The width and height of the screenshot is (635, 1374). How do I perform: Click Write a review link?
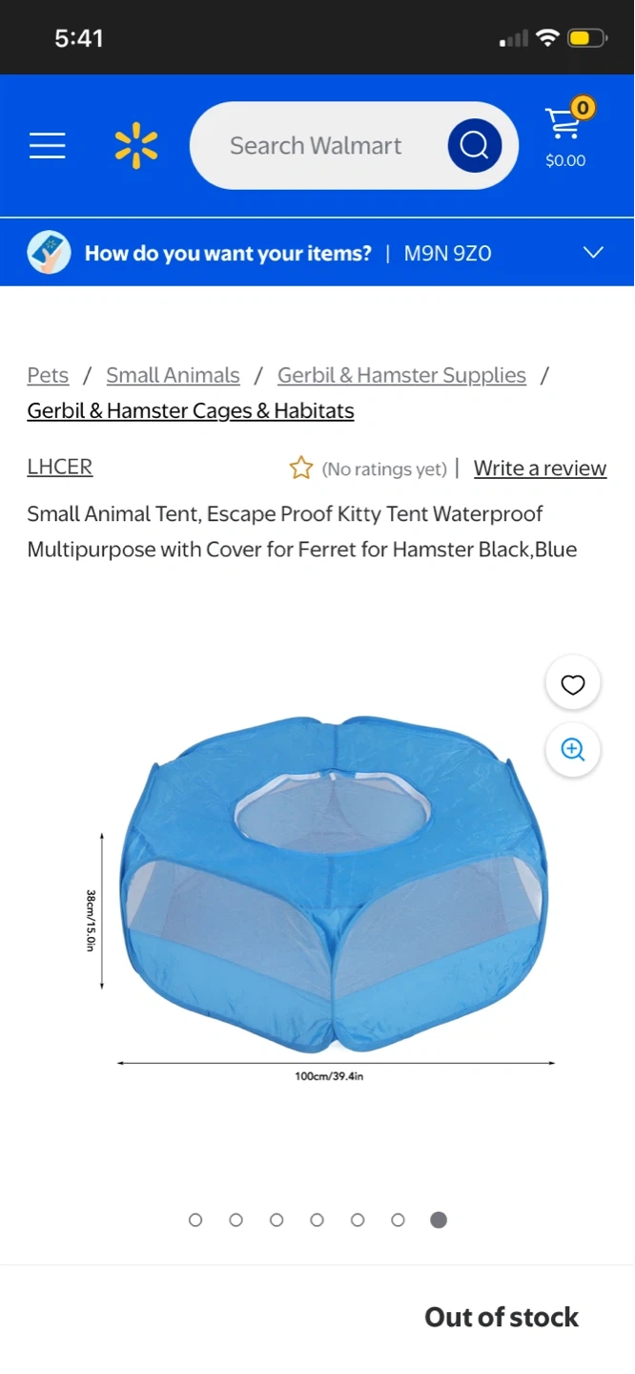coord(540,468)
